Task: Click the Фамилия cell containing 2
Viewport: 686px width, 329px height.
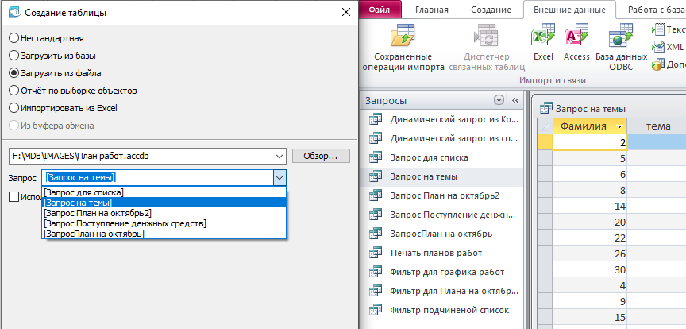Action: (589, 142)
